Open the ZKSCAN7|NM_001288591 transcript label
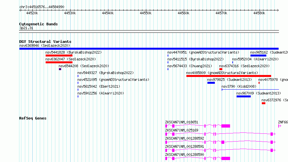Screen dimensions: 288x162 coord(184,146)
